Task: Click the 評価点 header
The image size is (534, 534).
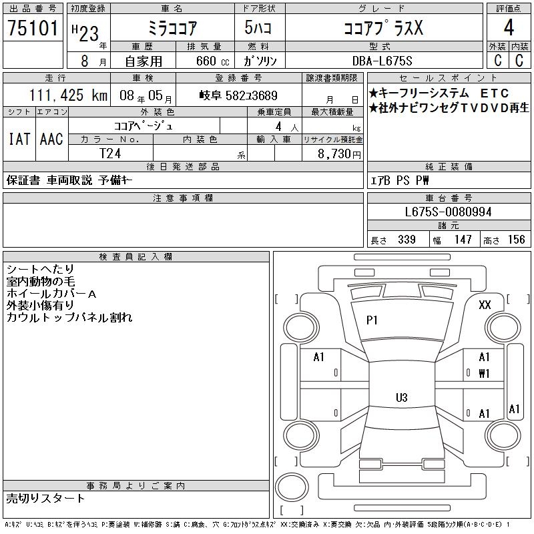Action: 509,9
